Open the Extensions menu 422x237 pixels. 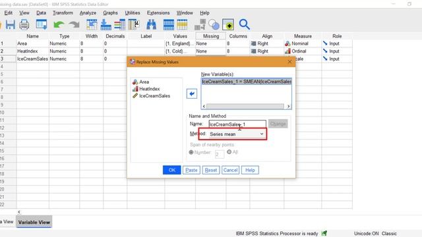[x=158, y=13]
